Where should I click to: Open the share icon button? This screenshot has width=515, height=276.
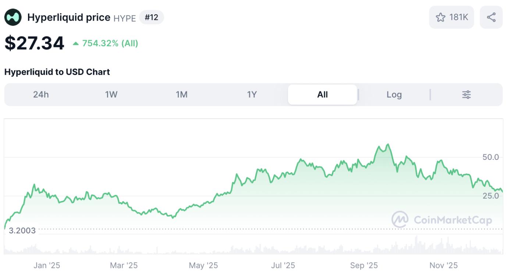[x=491, y=17]
